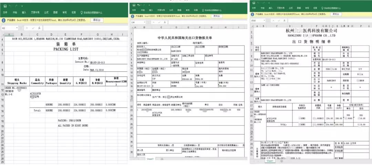Screen dimensions: 372x165
Task: Click lightbulb Tell Me icon, Packing List window
Action: [81, 13]
